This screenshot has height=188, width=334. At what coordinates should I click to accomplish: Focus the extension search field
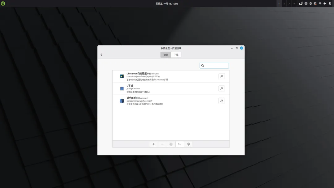pyautogui.click(x=214, y=66)
